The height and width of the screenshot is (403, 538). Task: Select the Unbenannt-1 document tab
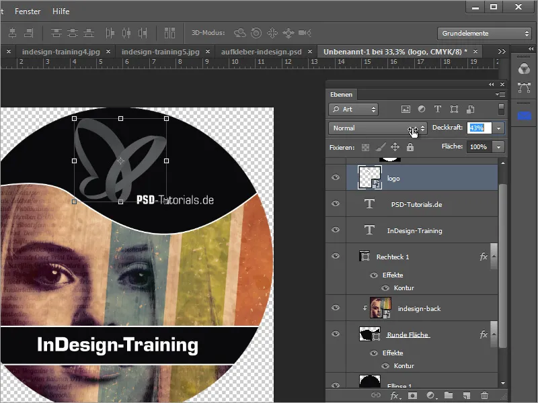(395, 52)
